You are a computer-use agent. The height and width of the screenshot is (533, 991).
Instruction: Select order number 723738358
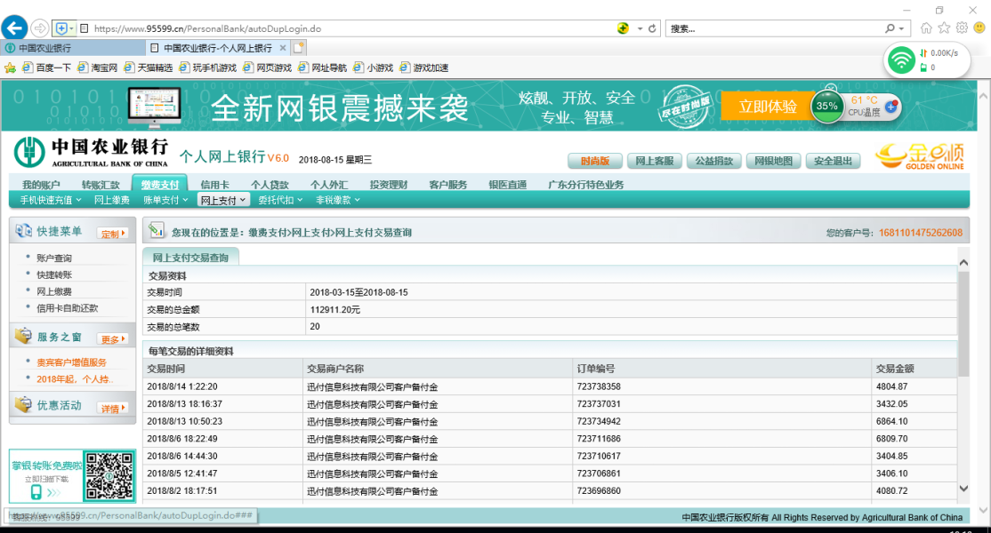coord(599,386)
